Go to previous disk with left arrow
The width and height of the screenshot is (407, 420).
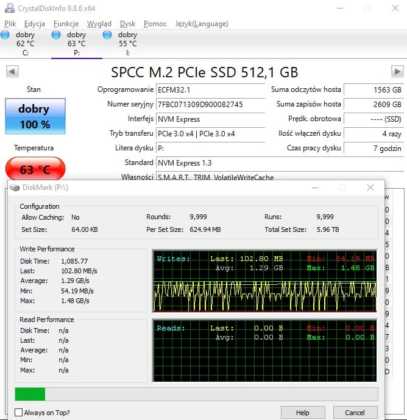point(12,71)
